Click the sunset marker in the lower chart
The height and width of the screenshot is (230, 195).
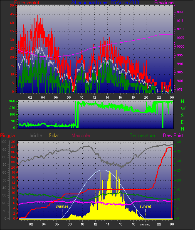pos(145,206)
